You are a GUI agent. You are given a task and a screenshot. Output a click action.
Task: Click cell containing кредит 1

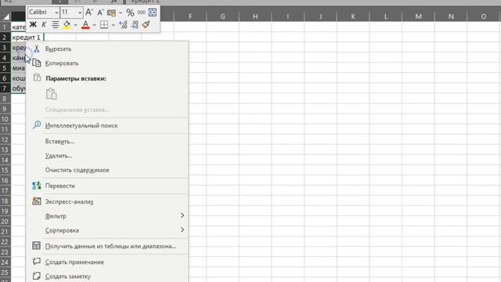pos(27,38)
